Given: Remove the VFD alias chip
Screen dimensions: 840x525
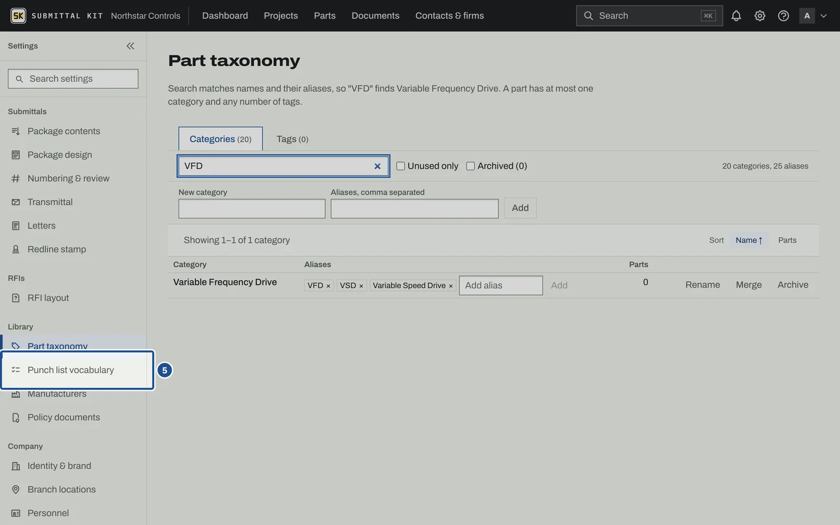Looking at the screenshot, I should click(328, 286).
